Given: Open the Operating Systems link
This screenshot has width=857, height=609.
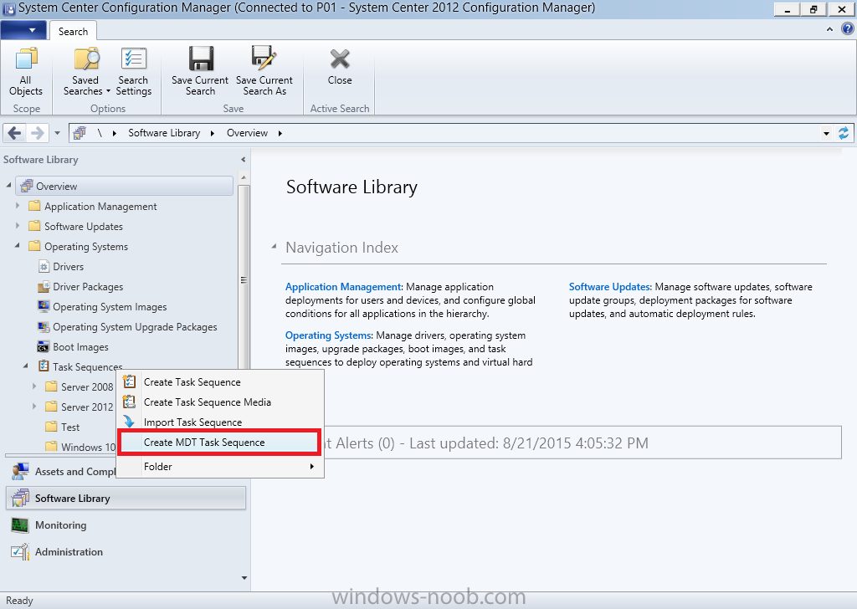Looking at the screenshot, I should pos(328,335).
